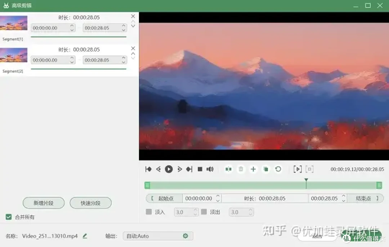Decrease Segment[1] end time with down arrow
This screenshot has width=389, height=247.
click(124, 30)
